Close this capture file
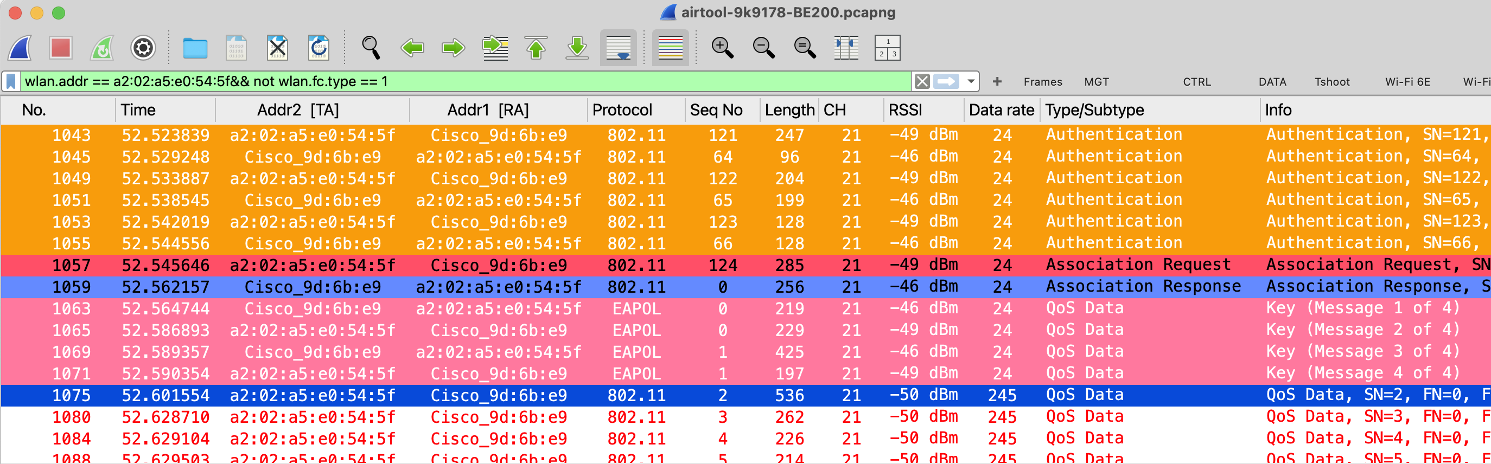Viewport: 1491px width, 464px height. tap(277, 48)
